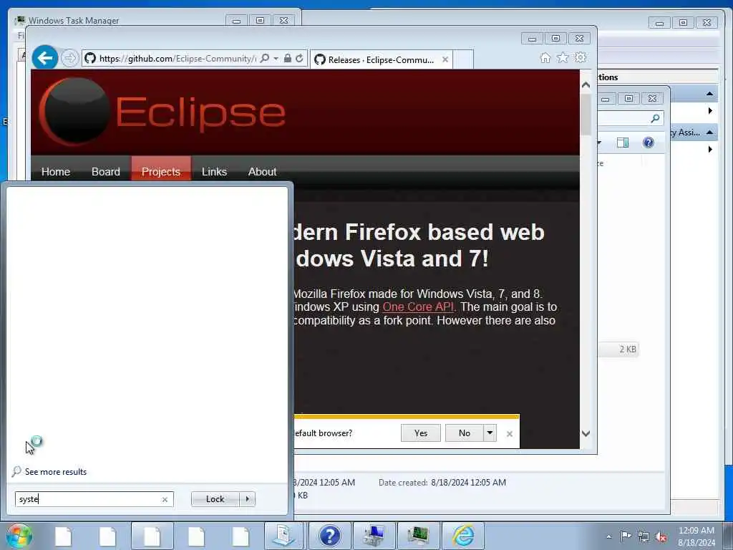Open the IE tools gear menu
733x550 pixels.
pos(581,57)
